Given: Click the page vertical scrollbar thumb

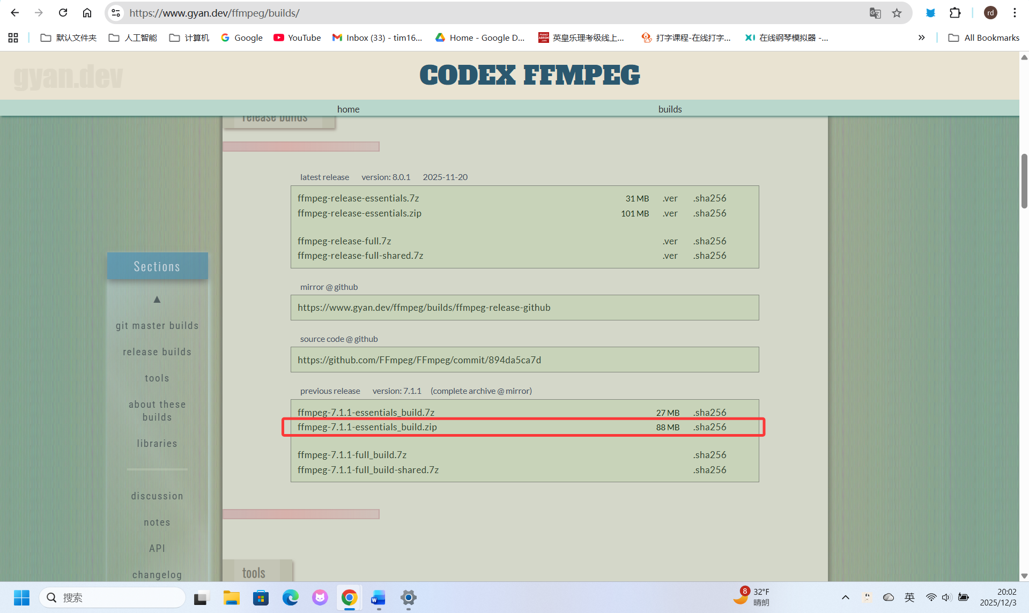Looking at the screenshot, I should coord(1024,181).
